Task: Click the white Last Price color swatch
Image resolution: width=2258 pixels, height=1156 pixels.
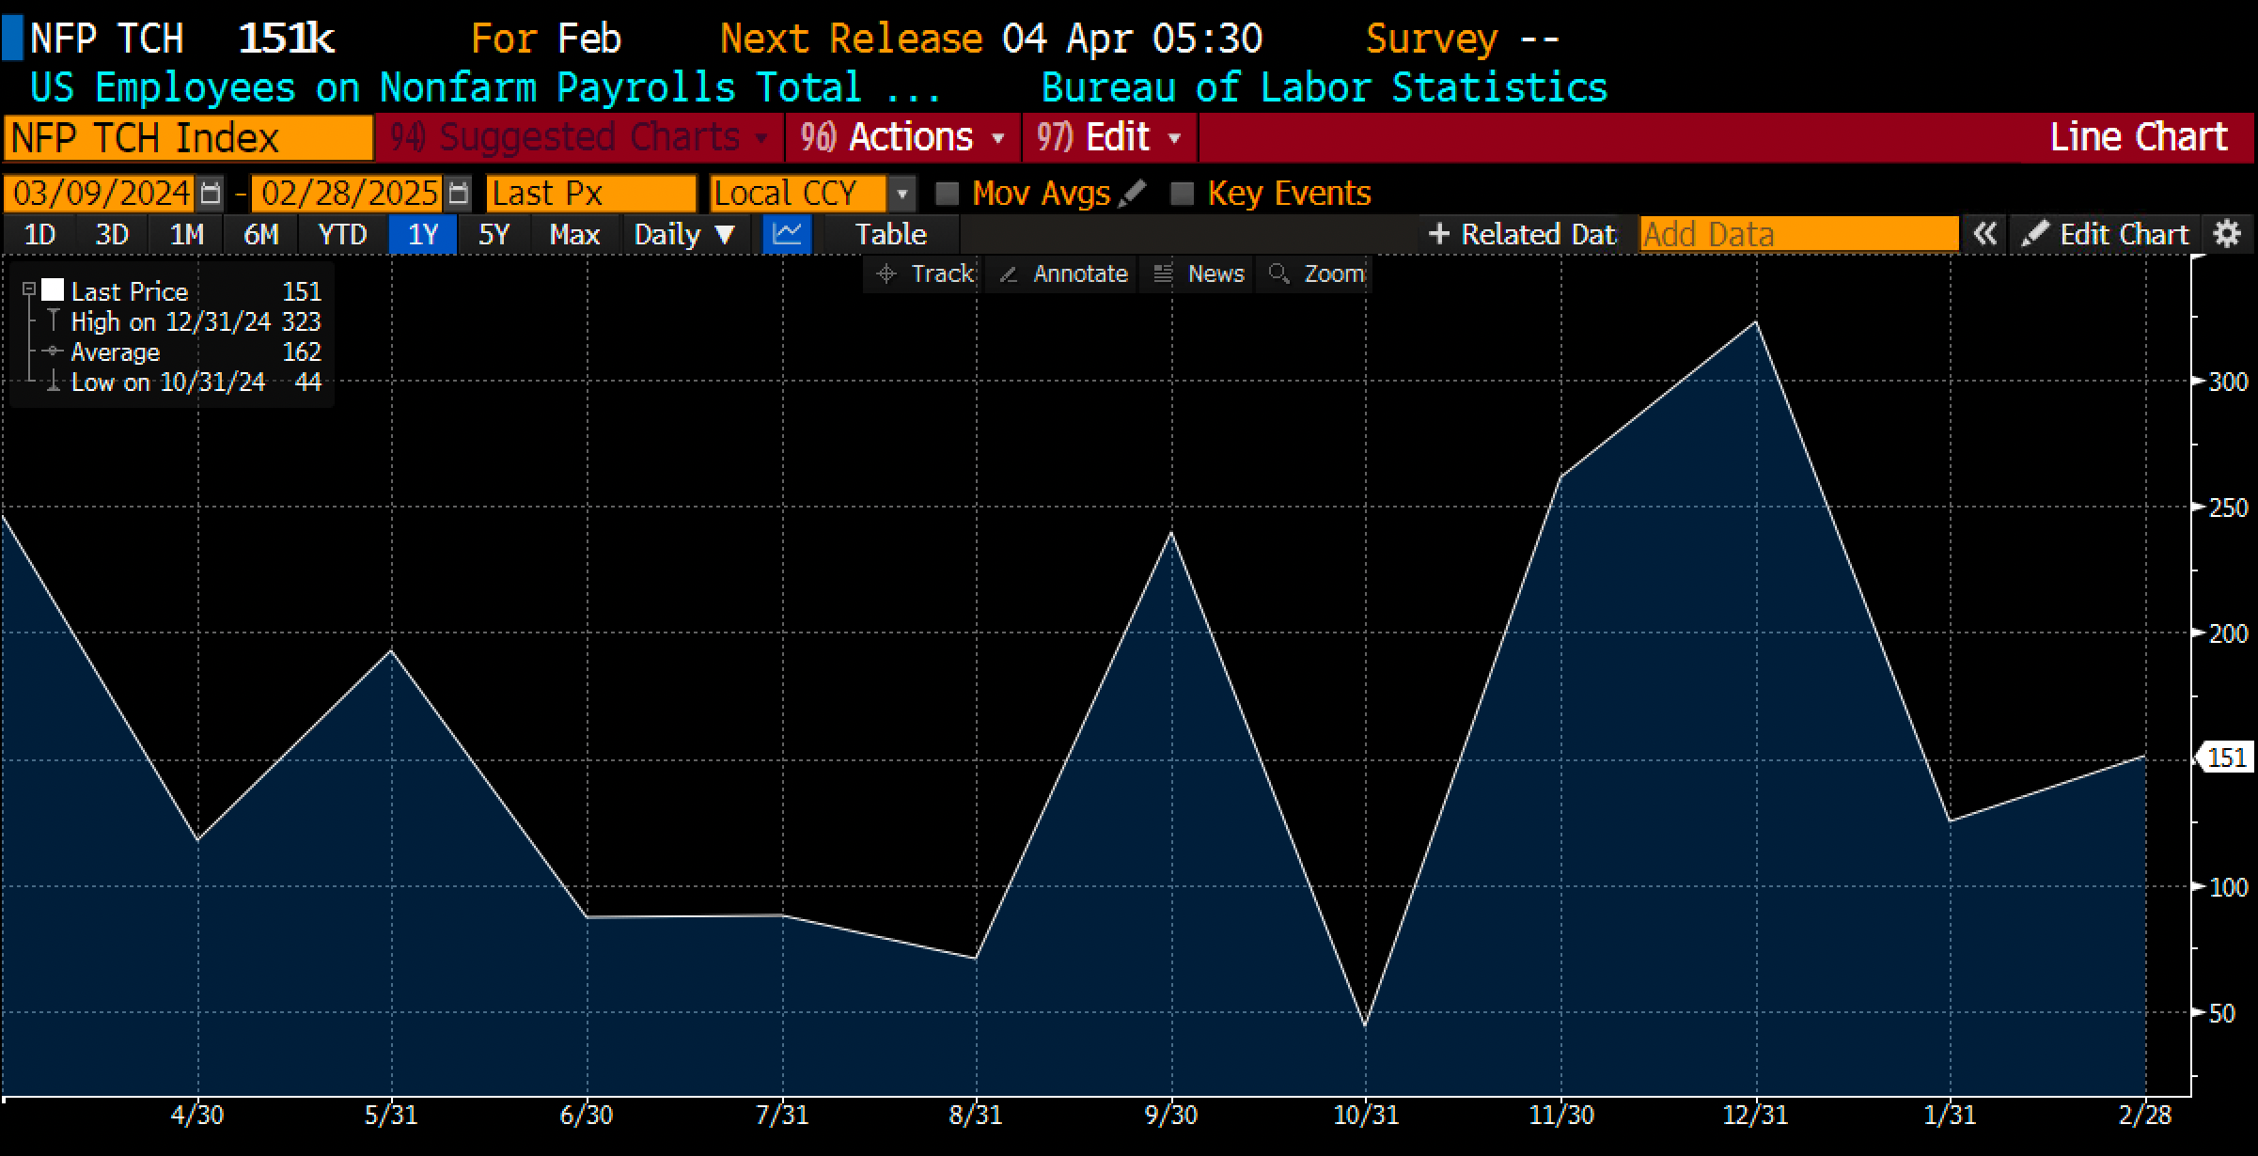Action: 53,290
